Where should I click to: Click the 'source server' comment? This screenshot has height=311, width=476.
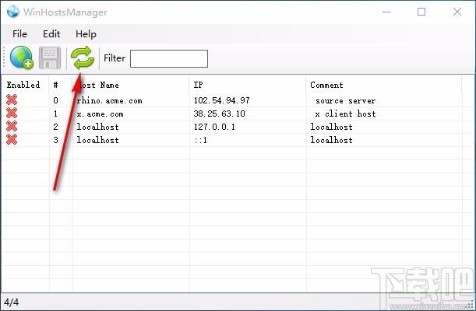[x=345, y=100]
